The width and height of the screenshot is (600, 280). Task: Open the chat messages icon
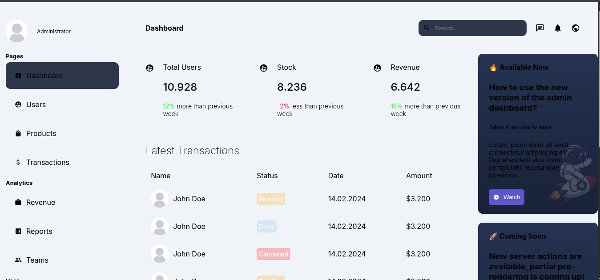[x=540, y=28]
